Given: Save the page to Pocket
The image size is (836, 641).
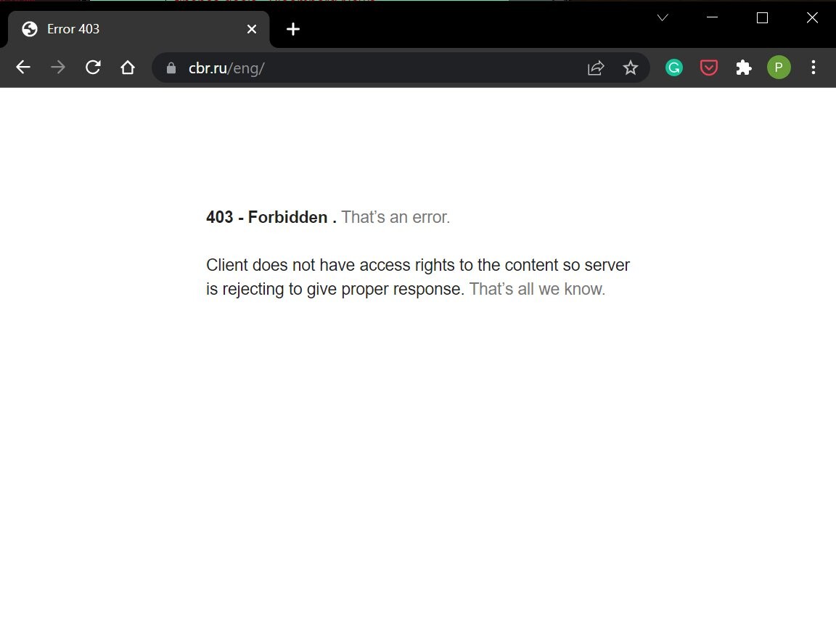Looking at the screenshot, I should coord(709,68).
